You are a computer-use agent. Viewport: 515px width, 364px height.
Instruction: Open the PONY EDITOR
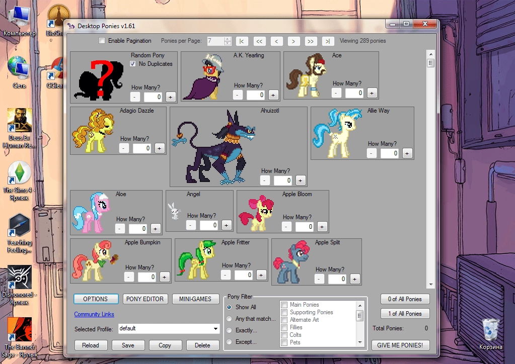tap(145, 299)
